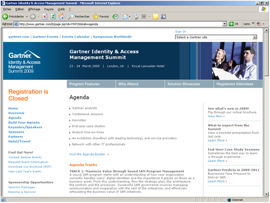
Task: Click the Précédente back arrow icon
Action: (5, 17)
